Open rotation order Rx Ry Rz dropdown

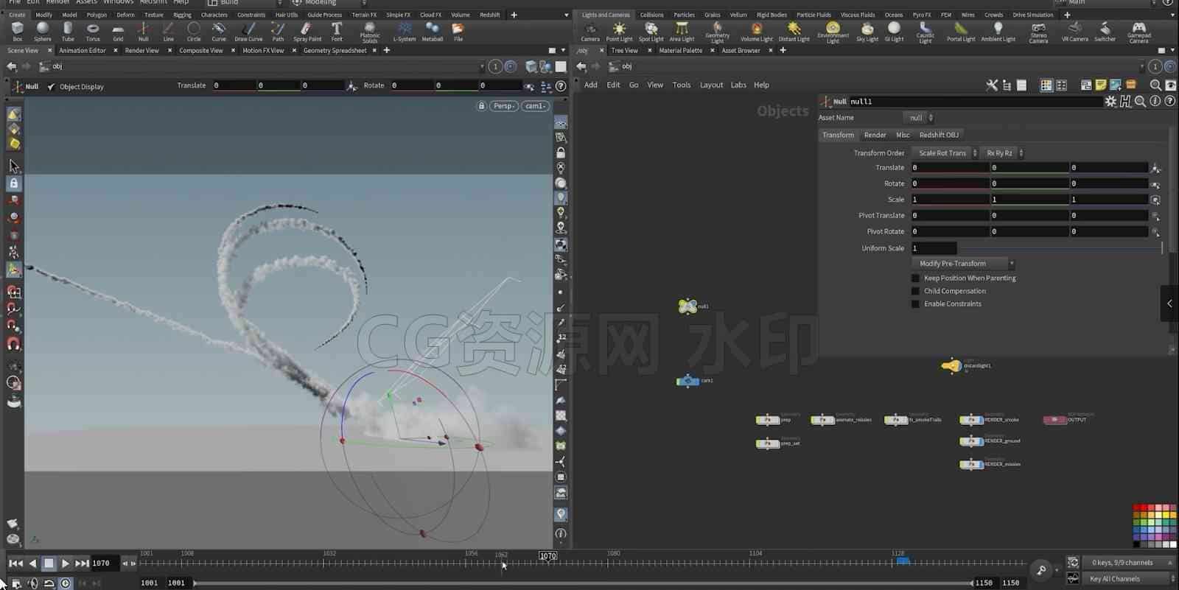(1003, 153)
